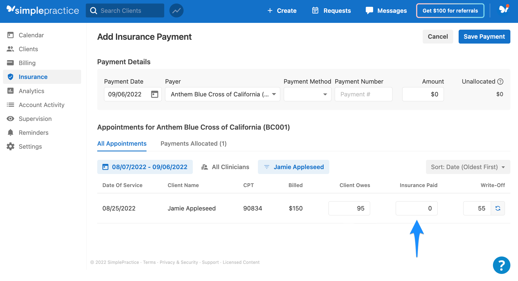Screen dimensions: 518x281
Task: Click the Account Activity list icon
Action: tap(10, 105)
